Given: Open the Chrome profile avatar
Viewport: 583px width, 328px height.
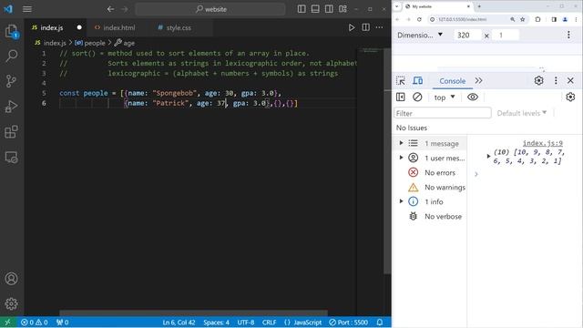Looking at the screenshot, I should 565,19.
